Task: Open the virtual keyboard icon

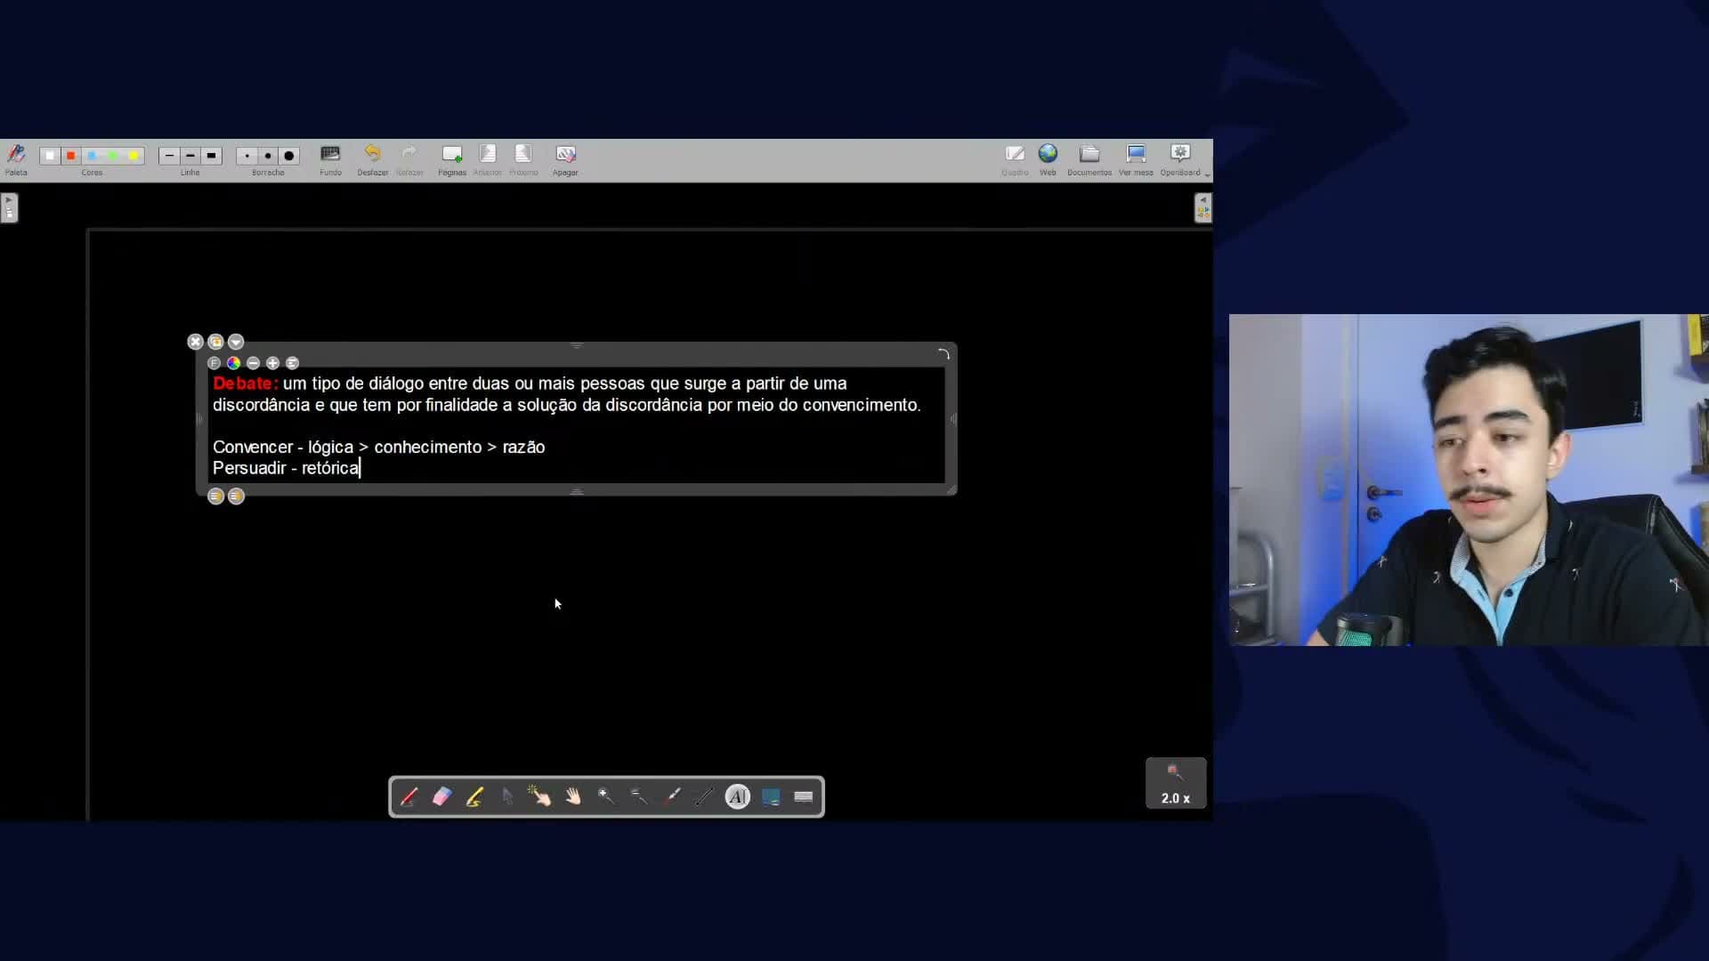Action: click(803, 797)
